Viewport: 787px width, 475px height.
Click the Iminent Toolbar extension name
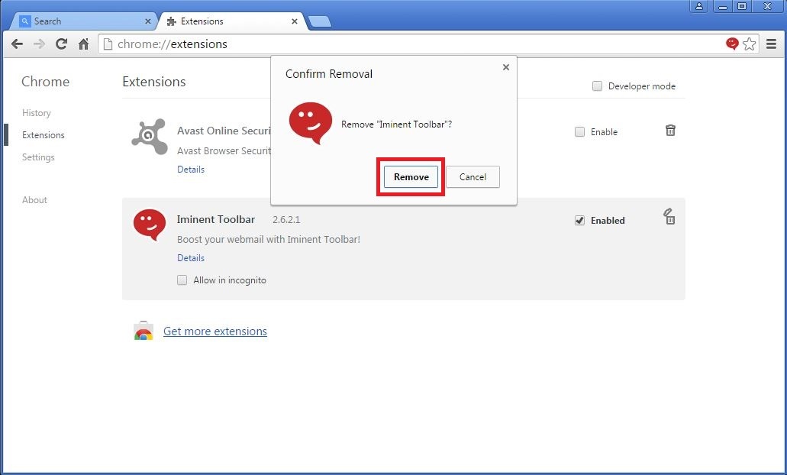tap(216, 219)
